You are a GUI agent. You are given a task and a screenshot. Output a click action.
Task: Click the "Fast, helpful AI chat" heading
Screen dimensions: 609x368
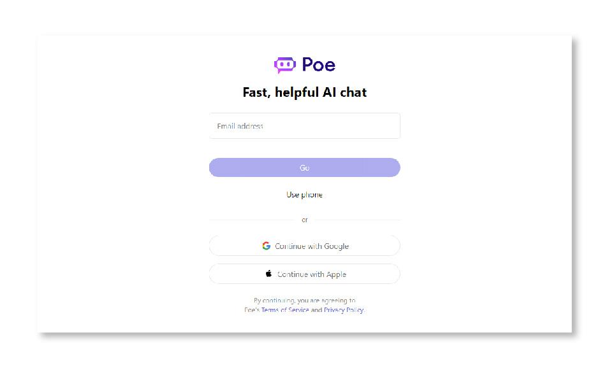click(304, 92)
